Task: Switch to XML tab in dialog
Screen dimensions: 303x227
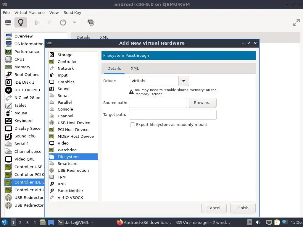Action: pyautogui.click(x=135, y=69)
